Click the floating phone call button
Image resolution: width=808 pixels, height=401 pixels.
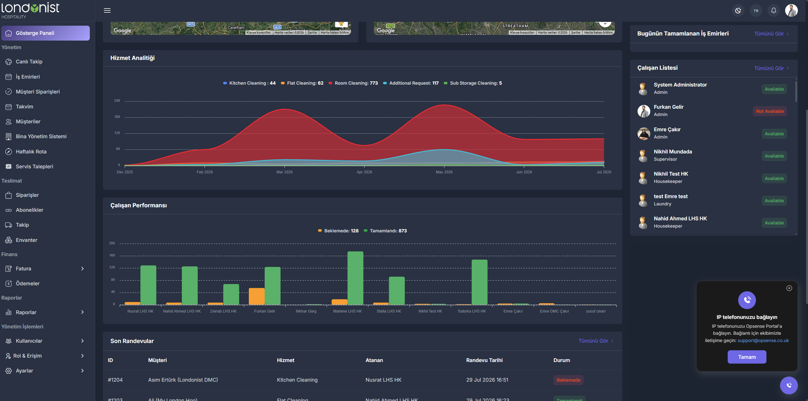tap(789, 385)
